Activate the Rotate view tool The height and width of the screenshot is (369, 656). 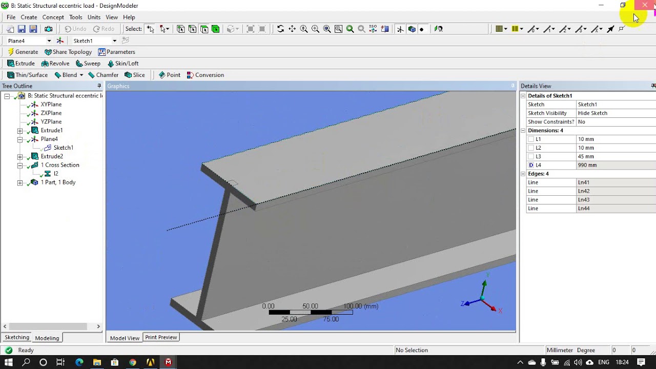[x=280, y=29]
